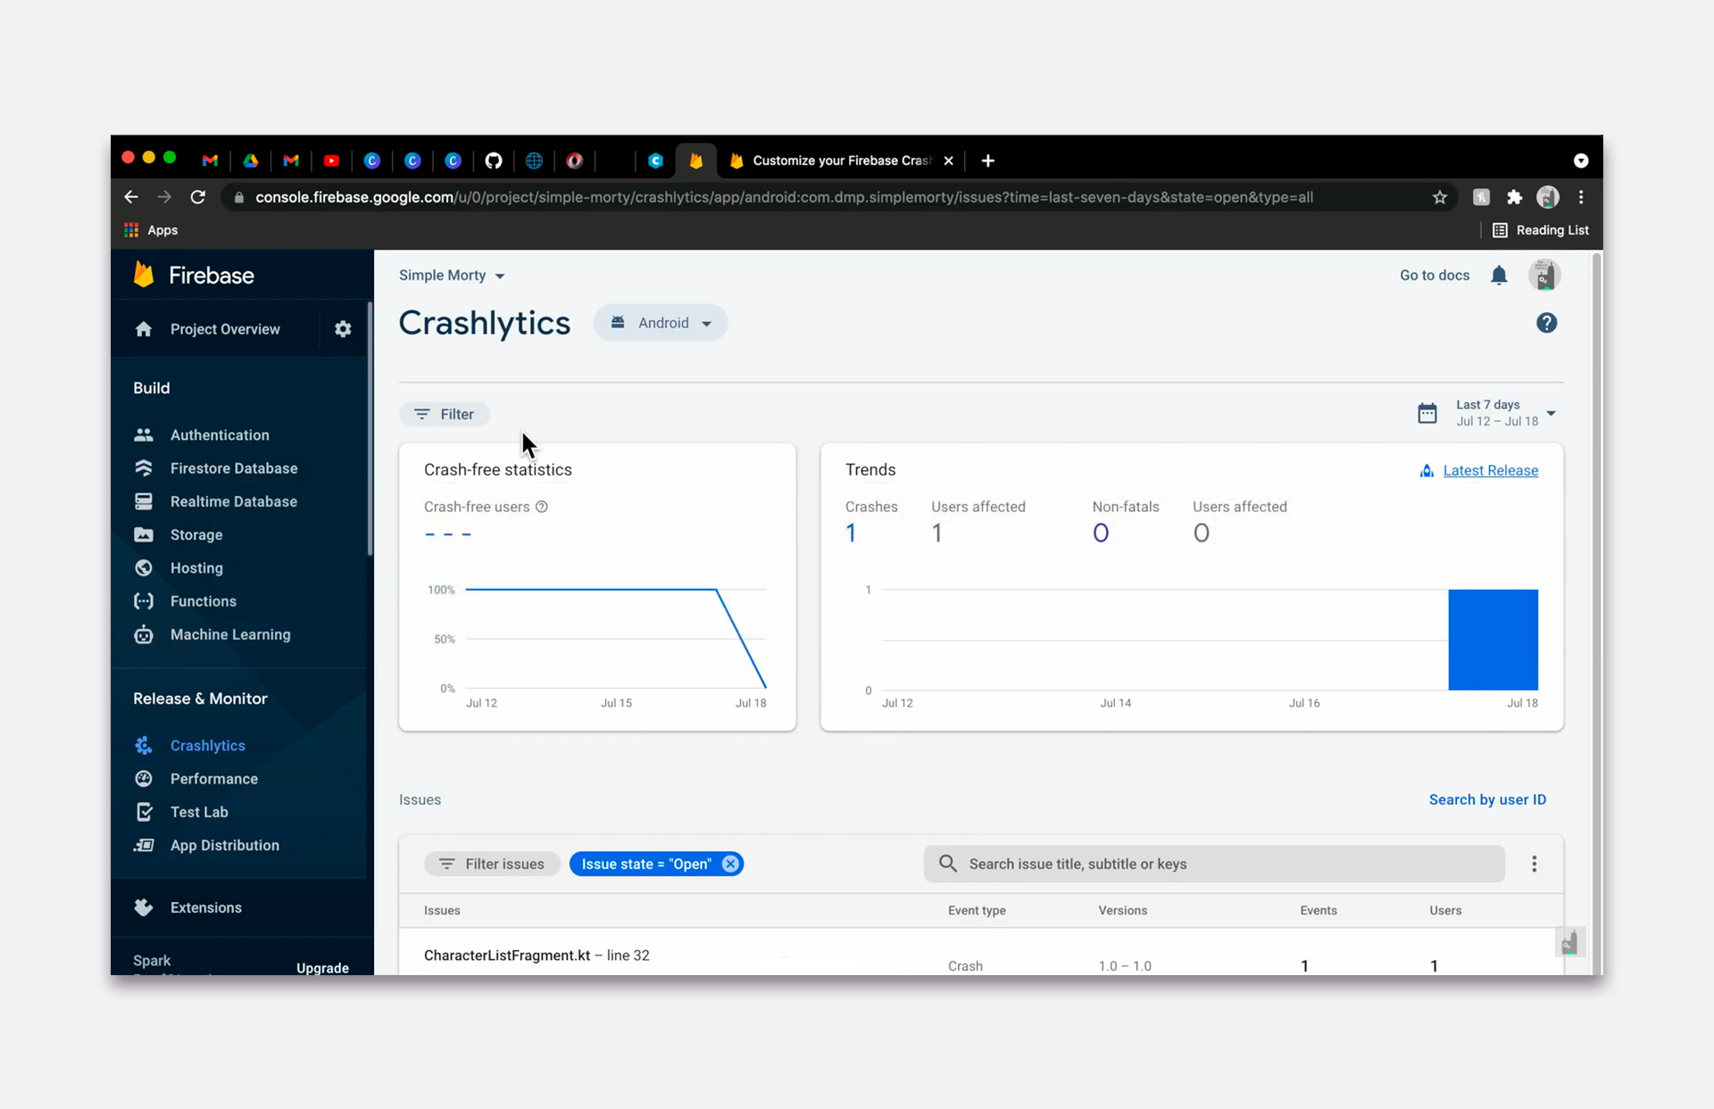Click the Filter issues button
Viewport: 1714px width, 1109px height.
pyautogui.click(x=492, y=864)
